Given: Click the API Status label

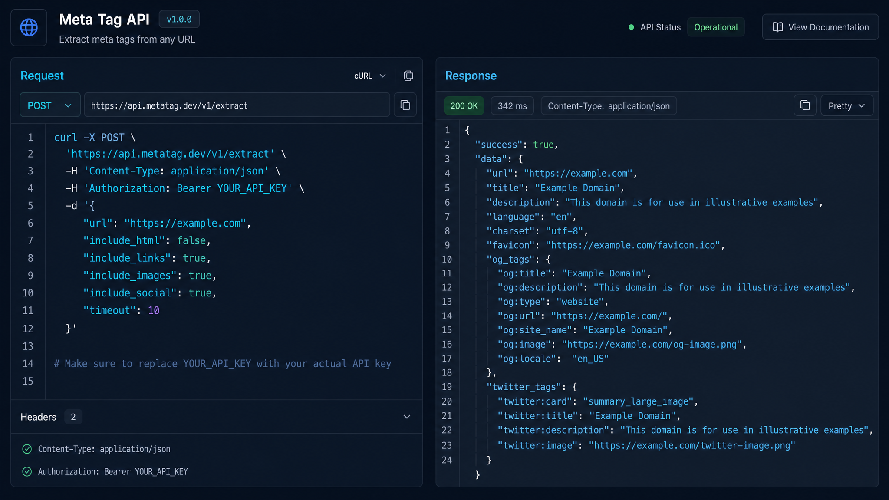Looking at the screenshot, I should (x=660, y=27).
